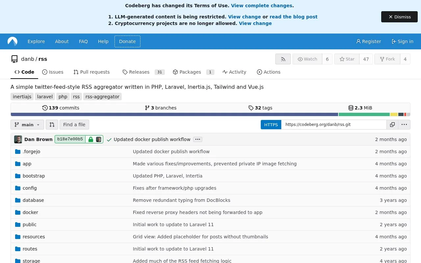Screen dimensions: 421x263
Task: Open the Pull requests tab
Action: pyautogui.click(x=91, y=72)
